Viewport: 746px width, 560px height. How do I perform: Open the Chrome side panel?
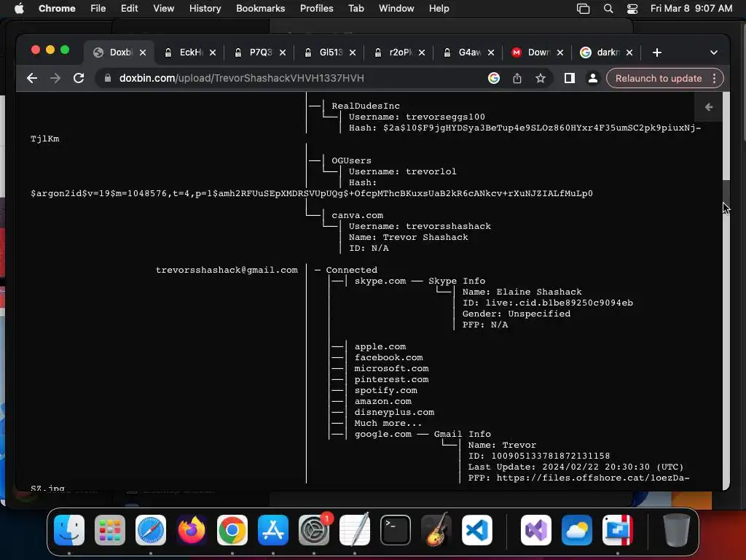coord(570,78)
